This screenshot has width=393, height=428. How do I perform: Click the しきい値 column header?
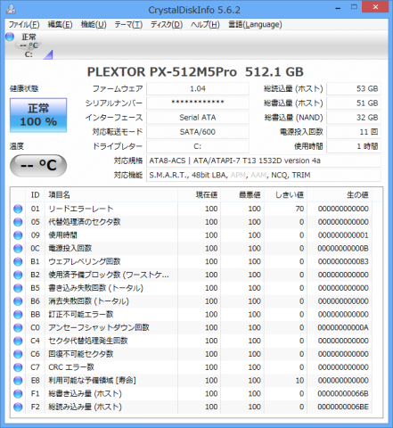click(x=285, y=195)
